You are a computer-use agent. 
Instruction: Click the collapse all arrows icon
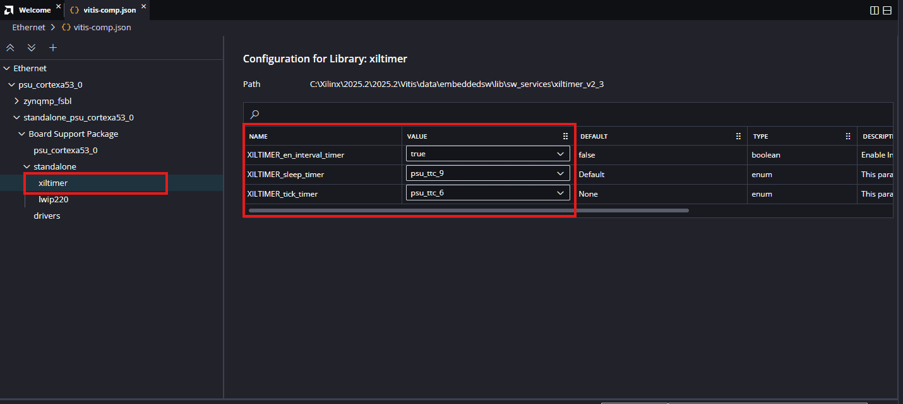pyautogui.click(x=10, y=48)
